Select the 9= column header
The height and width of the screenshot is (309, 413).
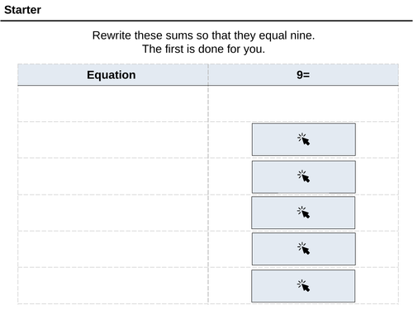coord(303,75)
